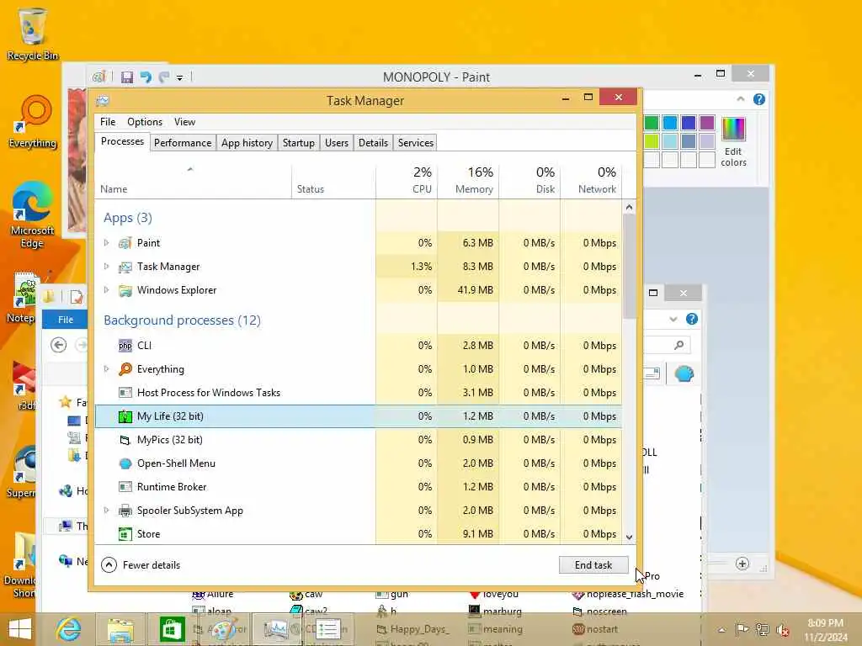Switch to the Startup tab

point(299,143)
